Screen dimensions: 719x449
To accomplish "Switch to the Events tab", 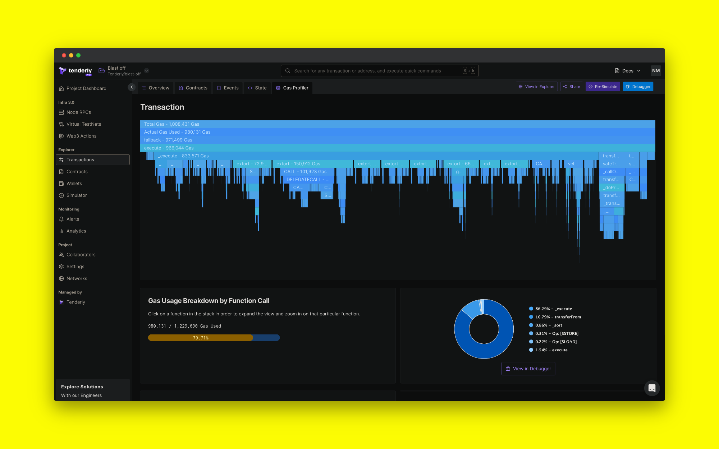I will click(228, 88).
